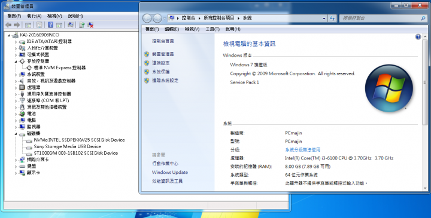Viewport: 431px width, 218px height.
Task: Open 執行(A) menu in Device Manager
Action: (x=34, y=16)
